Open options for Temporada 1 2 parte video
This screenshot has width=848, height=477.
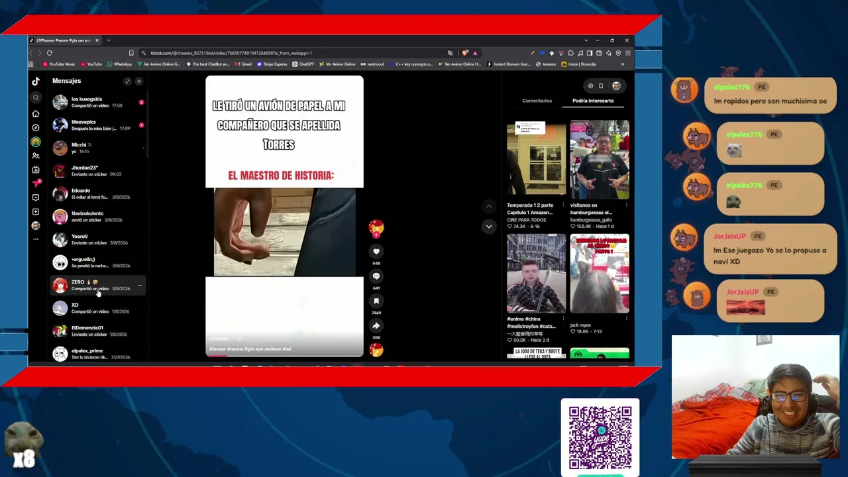click(563, 205)
